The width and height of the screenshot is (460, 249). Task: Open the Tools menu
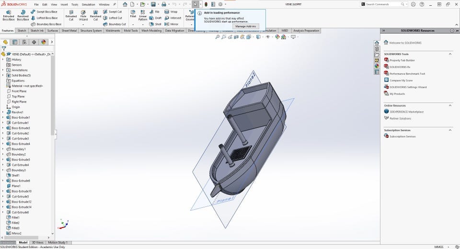75,4
